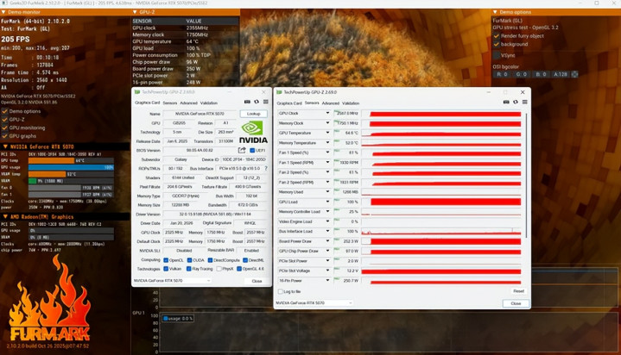The image size is (621, 355).
Task: Click GPU Load red sensor graph
Action: coord(441,202)
